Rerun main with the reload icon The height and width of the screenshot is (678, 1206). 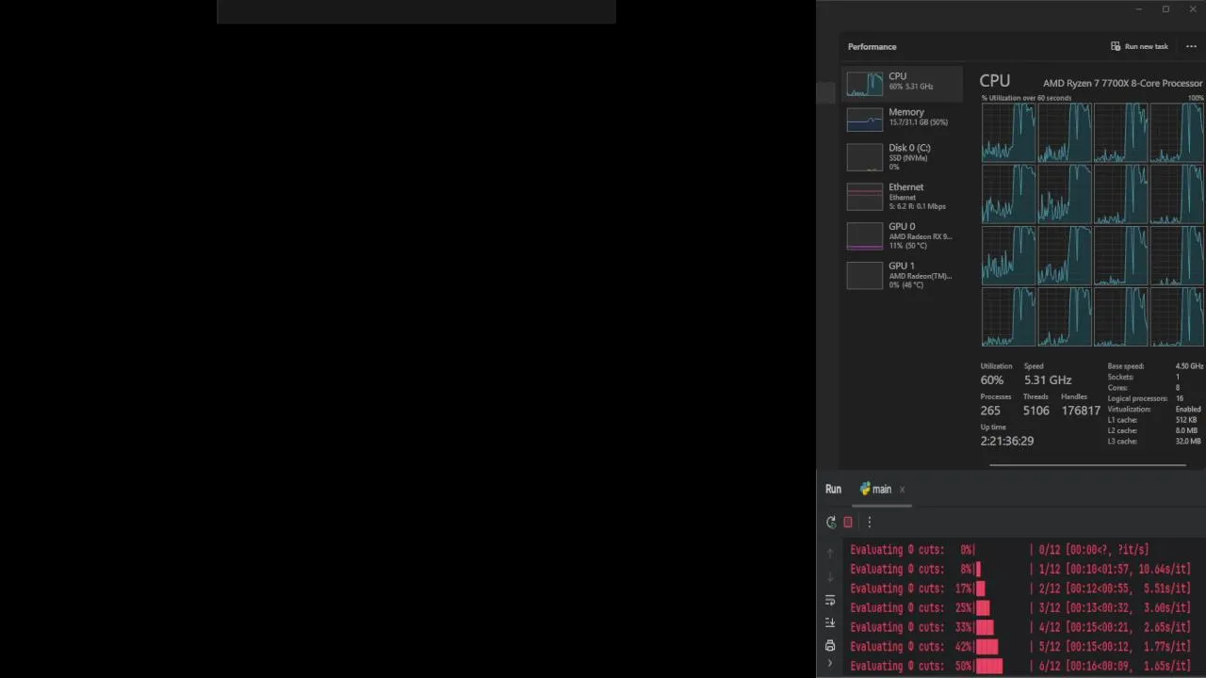[831, 523]
